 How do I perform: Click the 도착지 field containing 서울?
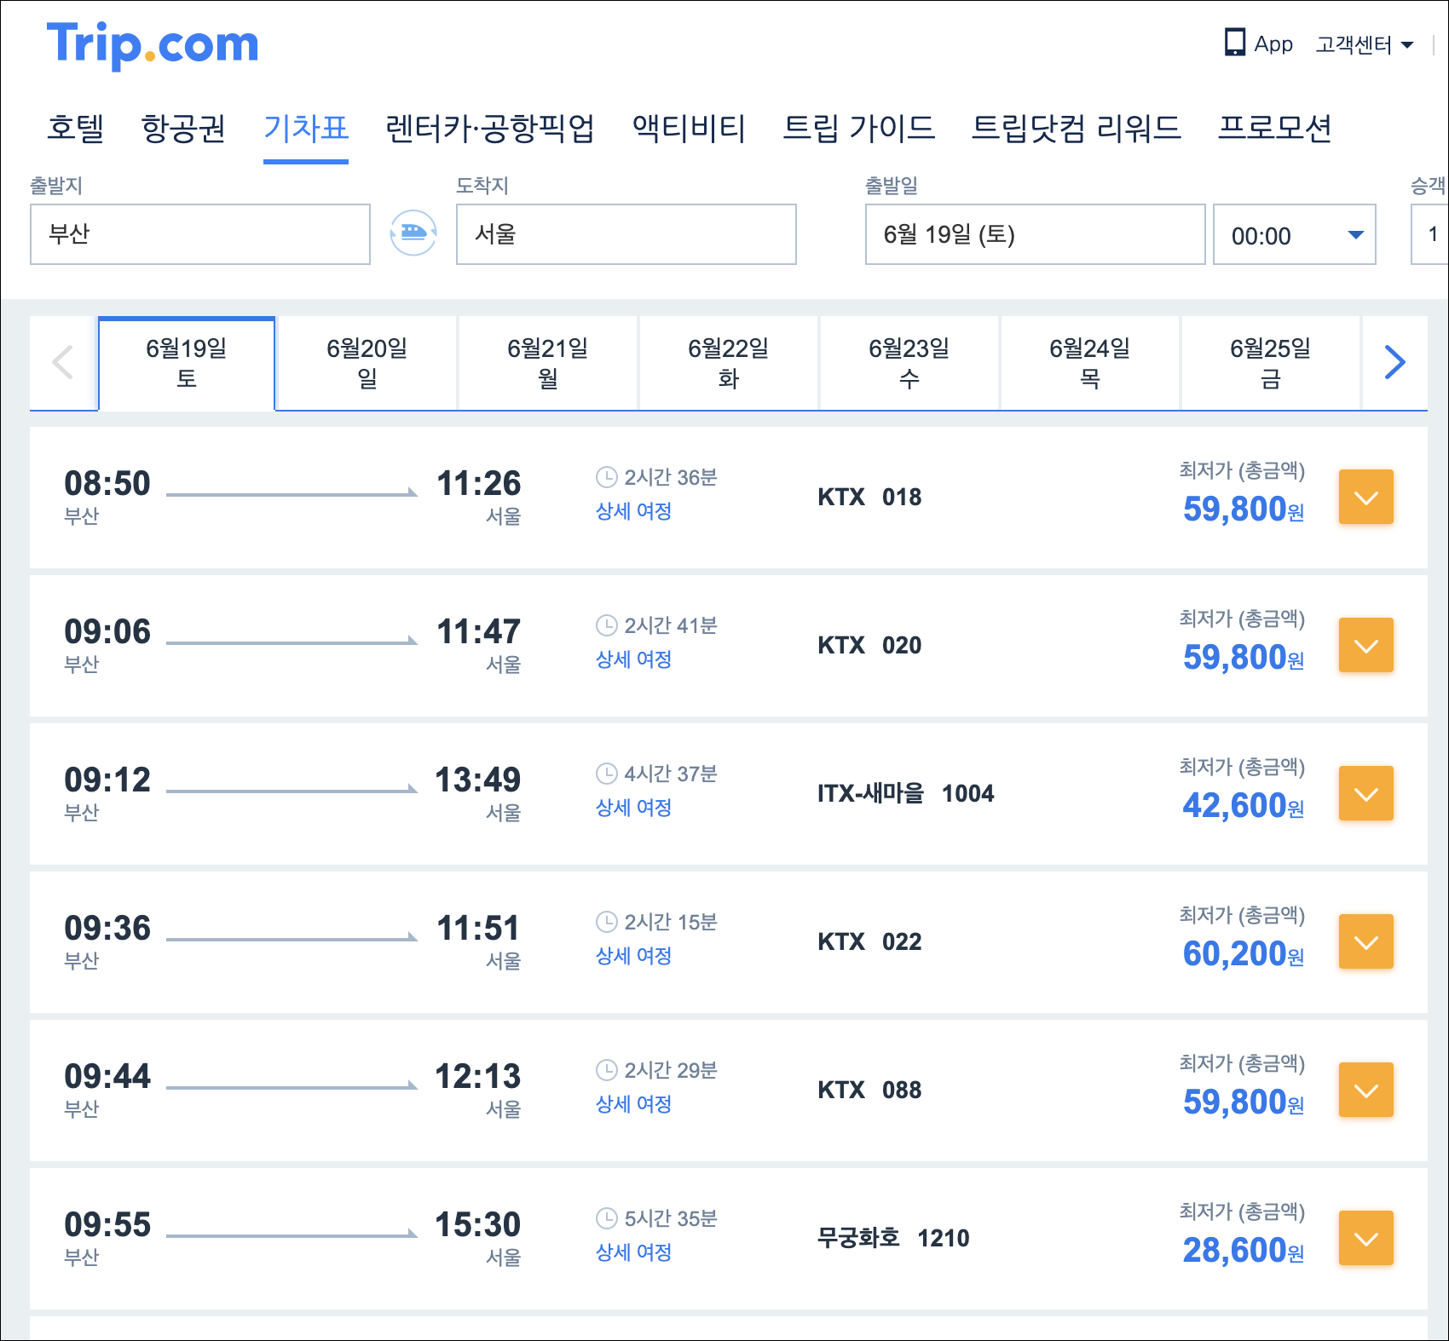tap(626, 234)
